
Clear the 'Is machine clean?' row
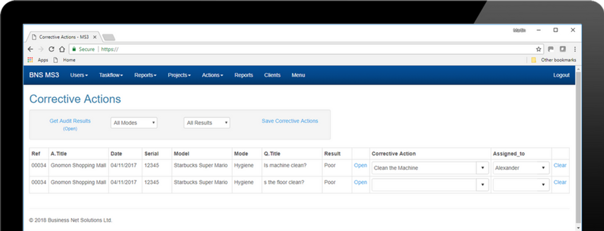(560, 165)
